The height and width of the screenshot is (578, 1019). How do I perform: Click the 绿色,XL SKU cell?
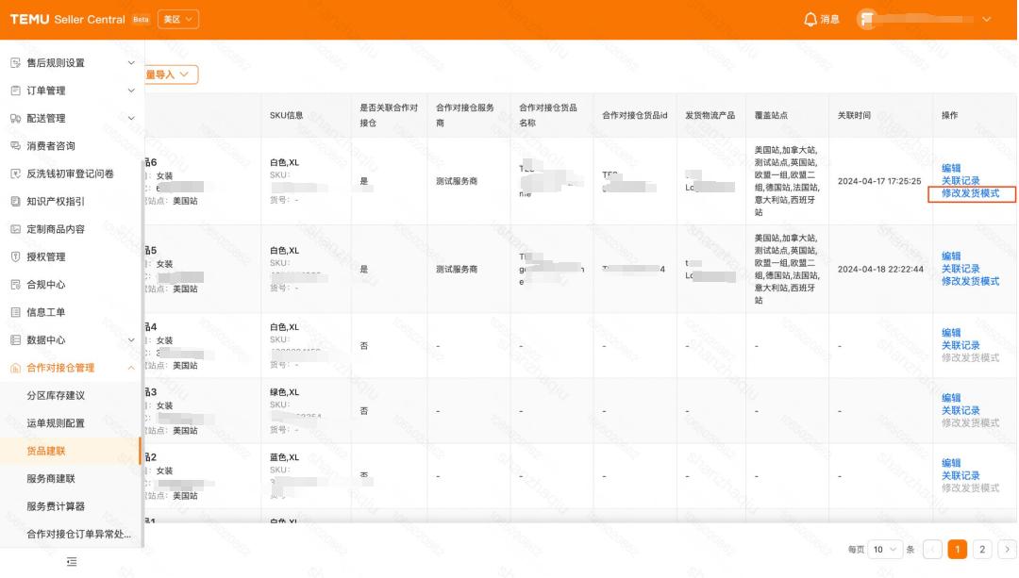click(285, 392)
